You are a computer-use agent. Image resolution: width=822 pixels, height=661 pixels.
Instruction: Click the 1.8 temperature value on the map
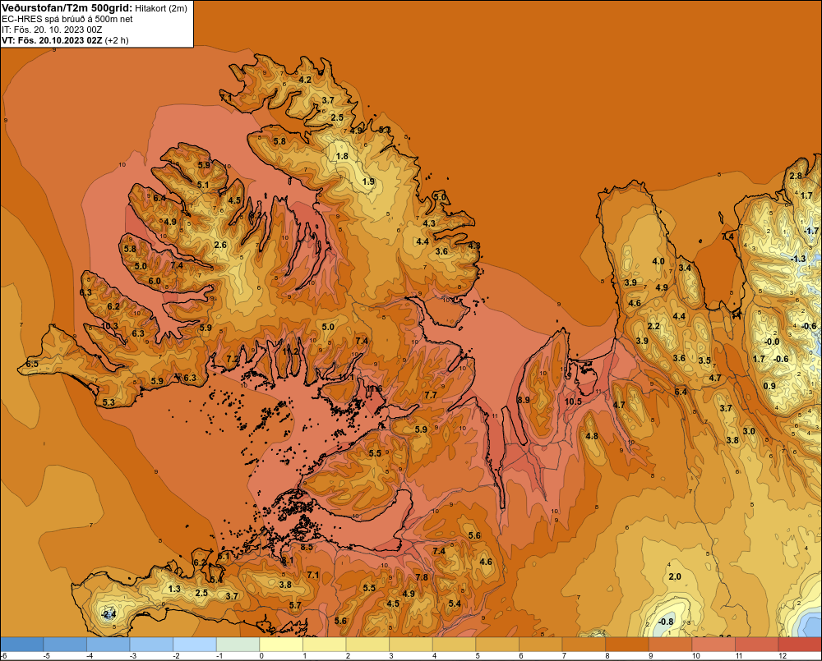[x=342, y=156]
